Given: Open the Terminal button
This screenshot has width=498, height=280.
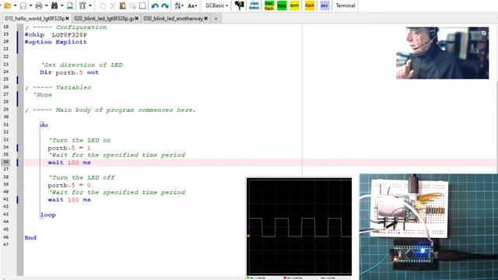Looking at the screenshot, I should click(x=345, y=5).
